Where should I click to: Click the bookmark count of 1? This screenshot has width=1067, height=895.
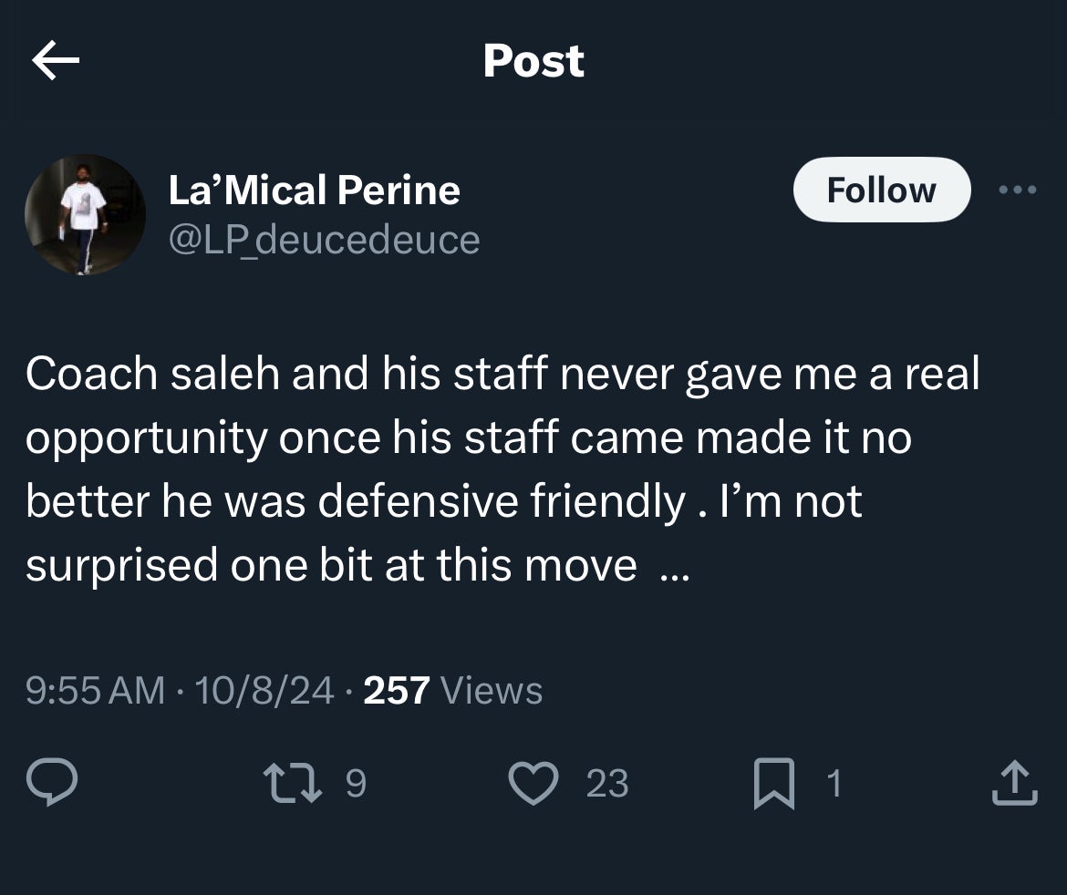(832, 783)
